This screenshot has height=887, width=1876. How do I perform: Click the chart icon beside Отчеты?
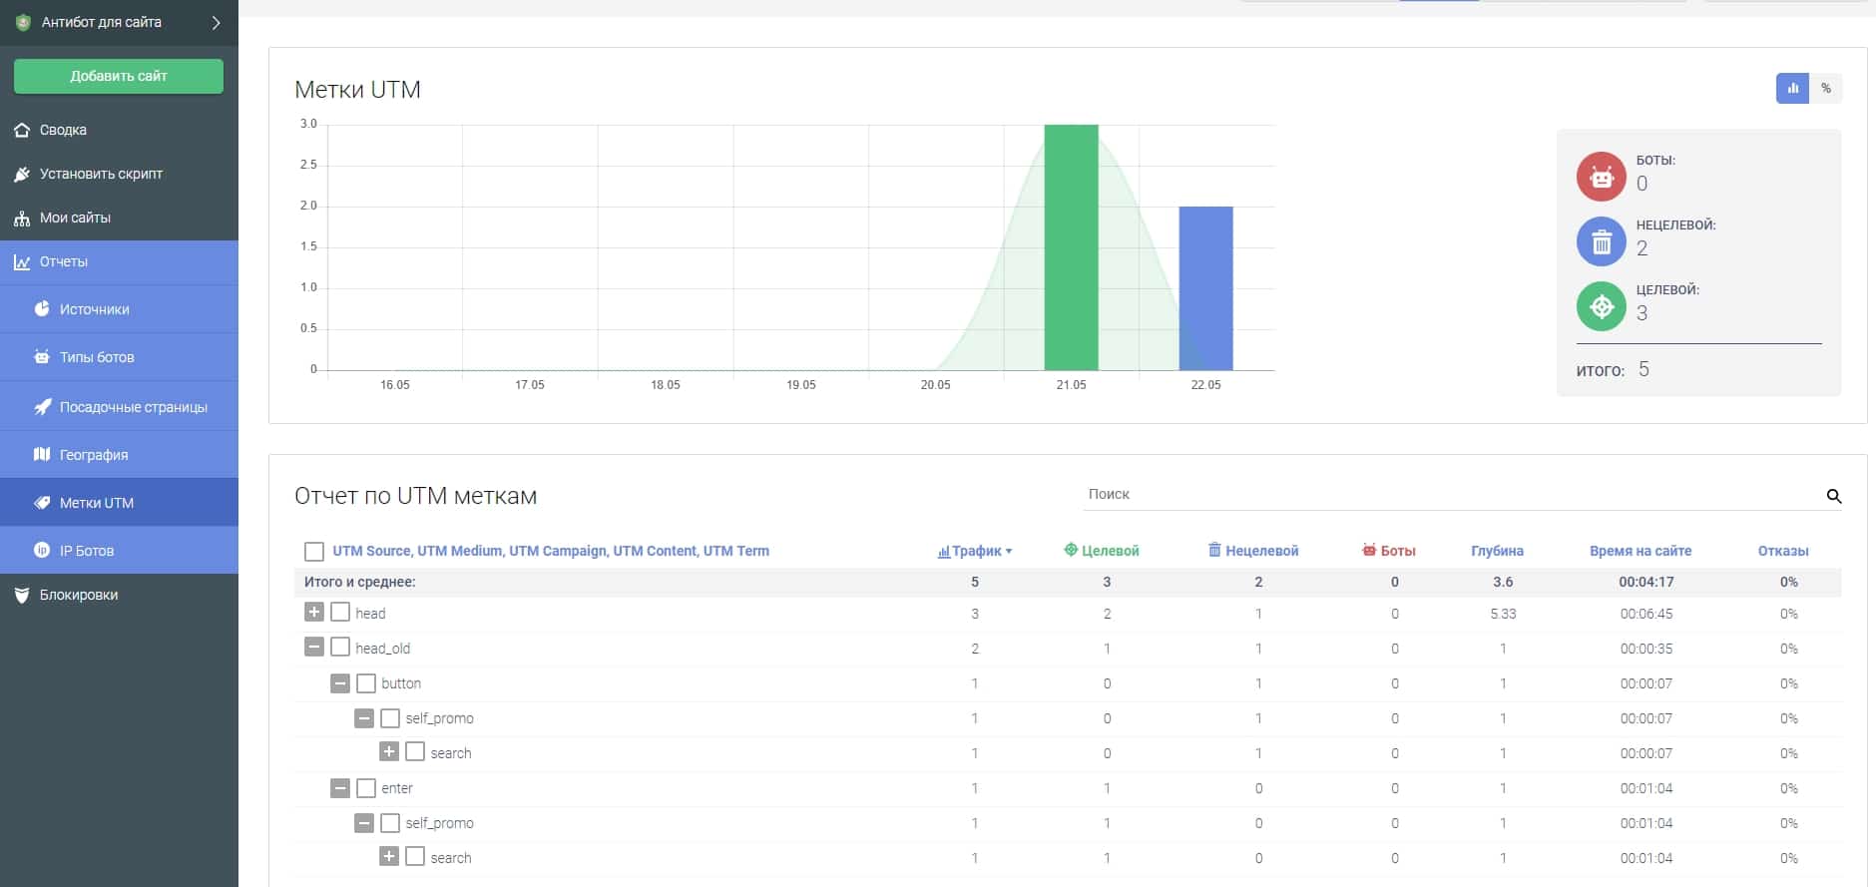22,261
